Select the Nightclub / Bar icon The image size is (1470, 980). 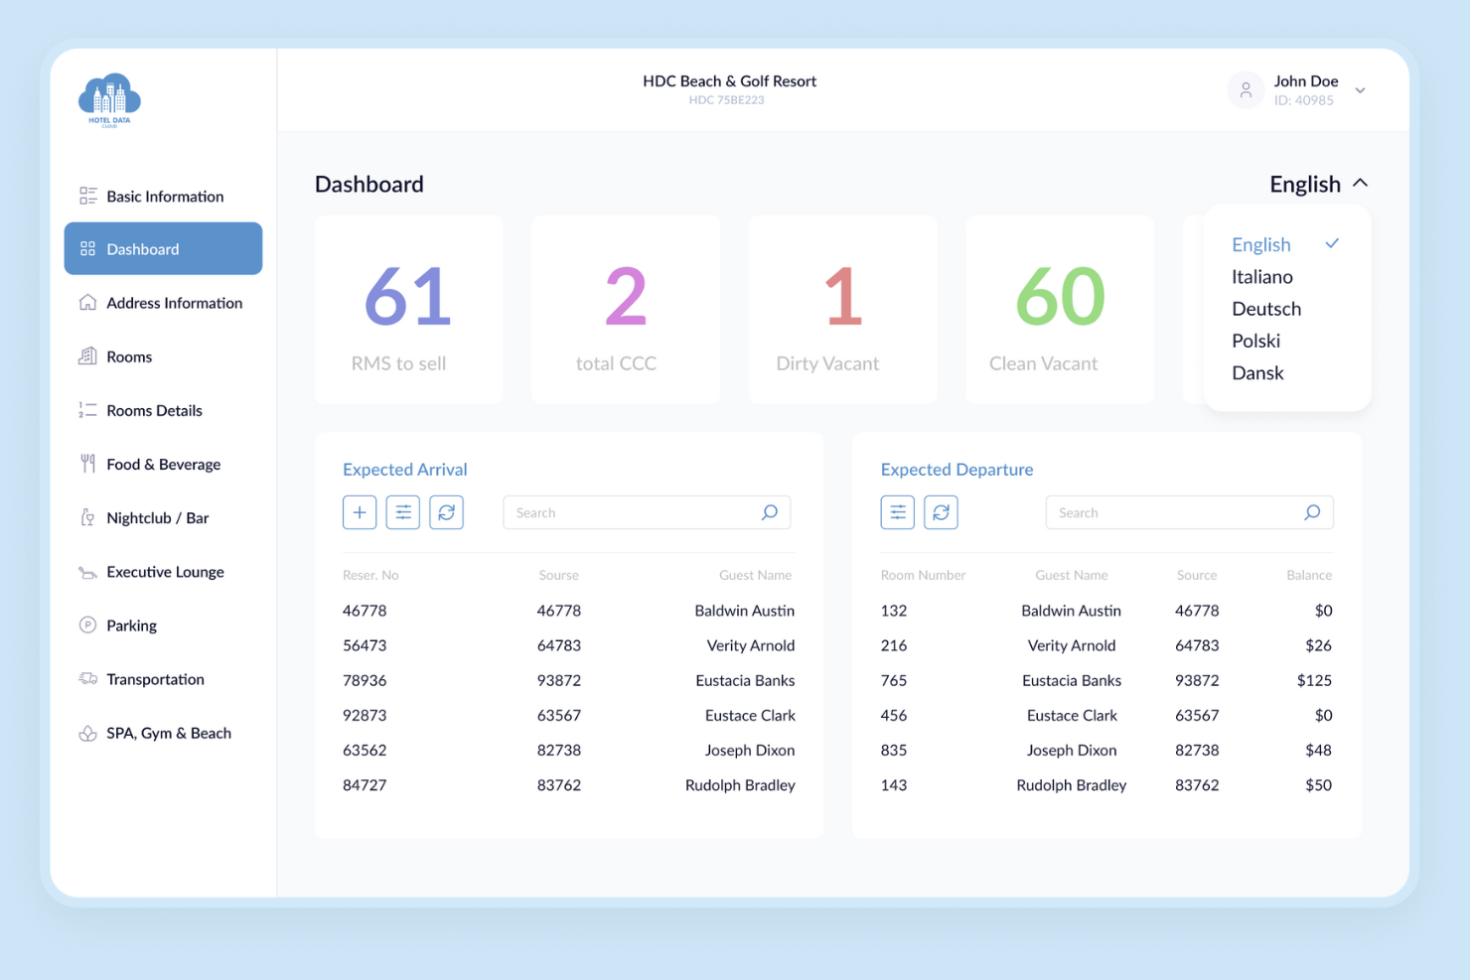coord(85,517)
